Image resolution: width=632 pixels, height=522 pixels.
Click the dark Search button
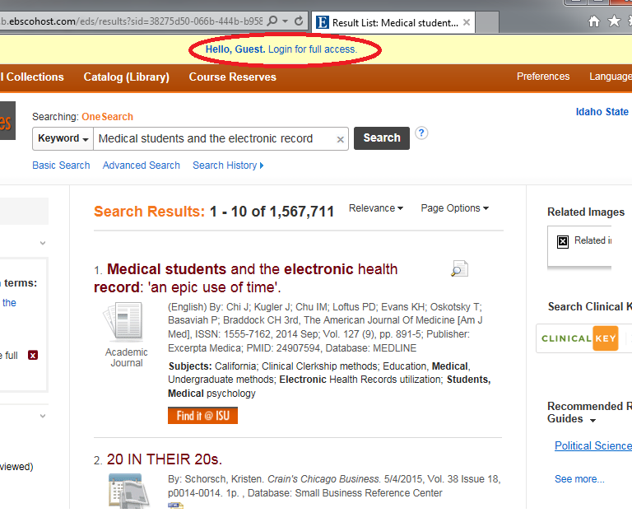tap(382, 138)
